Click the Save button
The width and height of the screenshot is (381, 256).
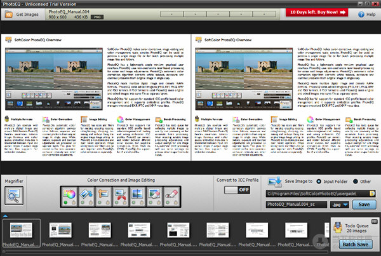pos(364,205)
